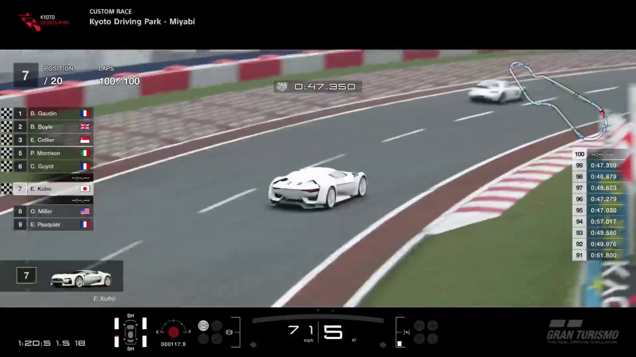Click the checkered flag next to position 1
This screenshot has height=357, width=636.
6,114
